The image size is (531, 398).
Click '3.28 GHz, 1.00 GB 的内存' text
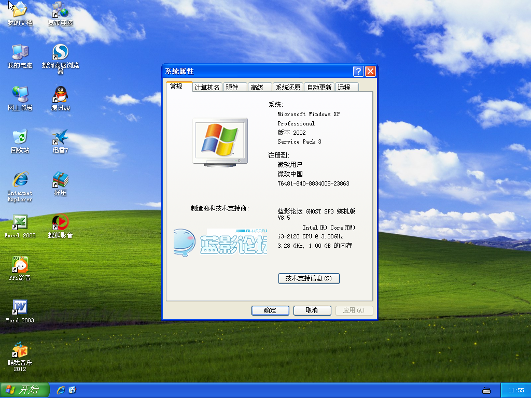315,246
